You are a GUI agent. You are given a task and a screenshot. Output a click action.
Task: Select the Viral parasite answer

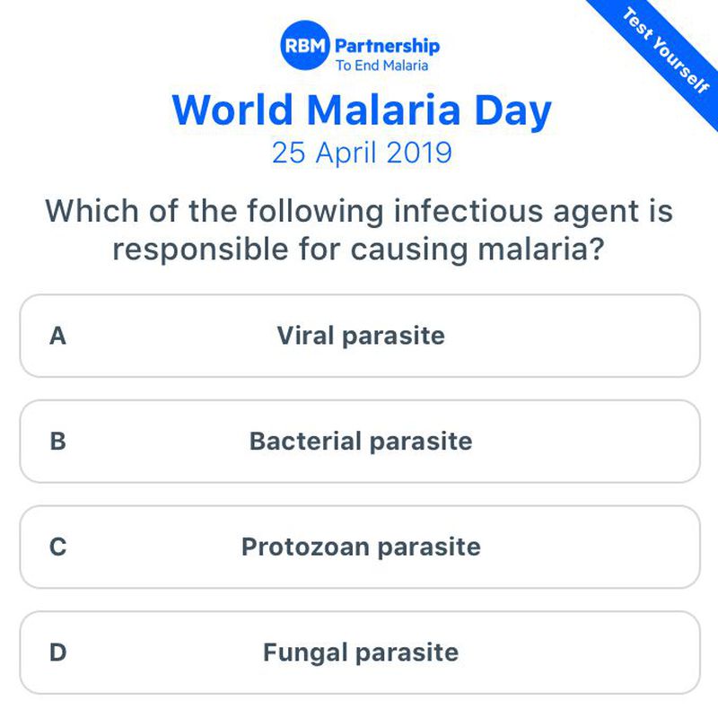coord(360,336)
